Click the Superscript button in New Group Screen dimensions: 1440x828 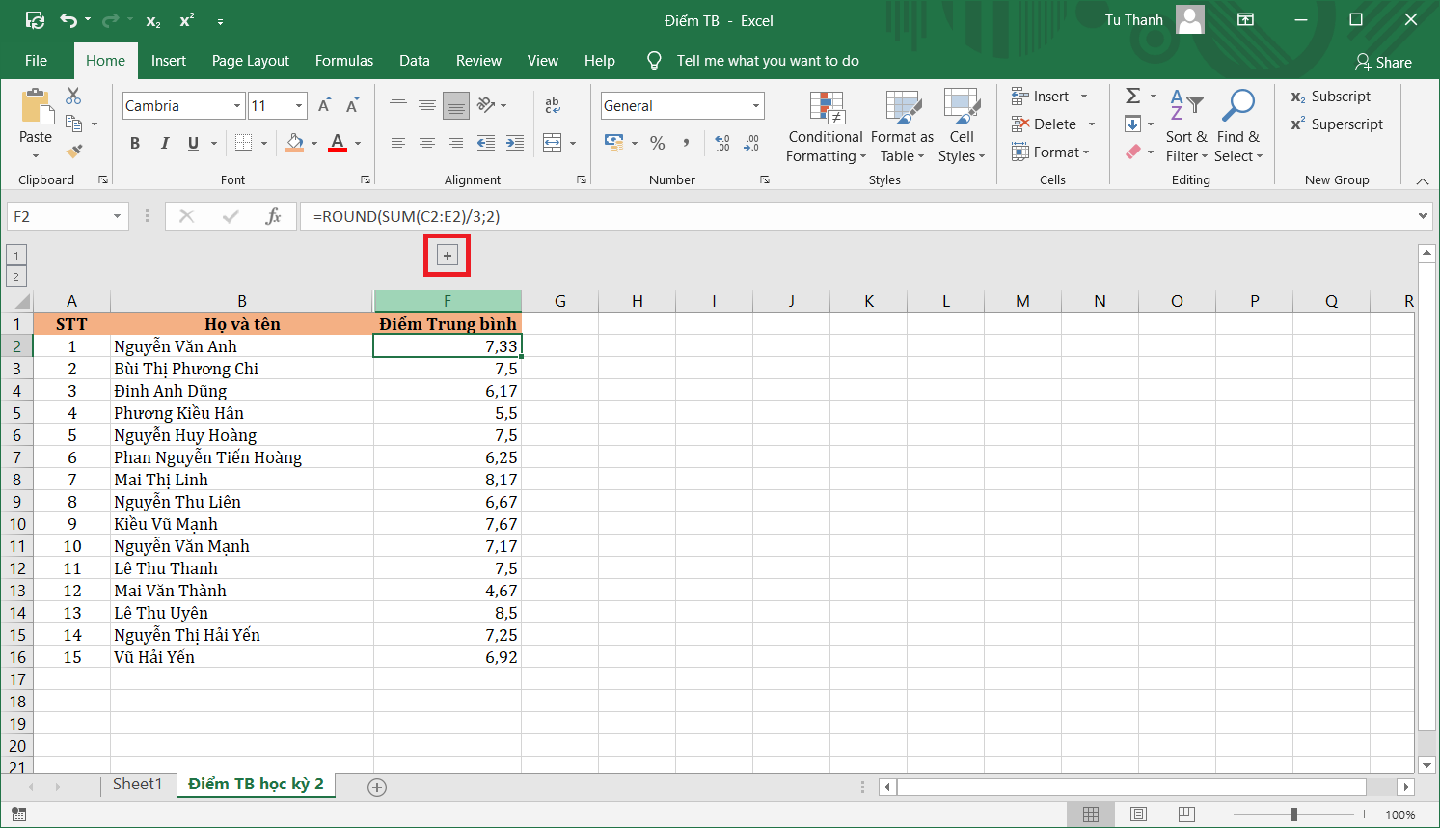coord(1337,124)
